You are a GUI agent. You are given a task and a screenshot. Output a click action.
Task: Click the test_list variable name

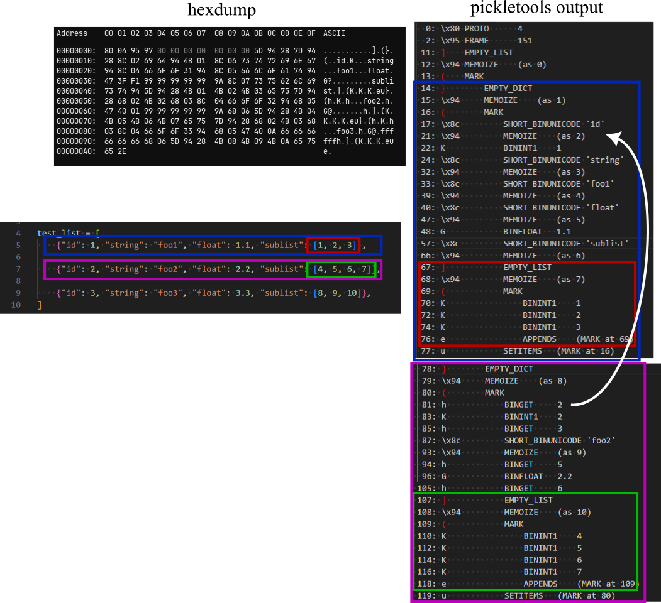pyautogui.click(x=60, y=233)
